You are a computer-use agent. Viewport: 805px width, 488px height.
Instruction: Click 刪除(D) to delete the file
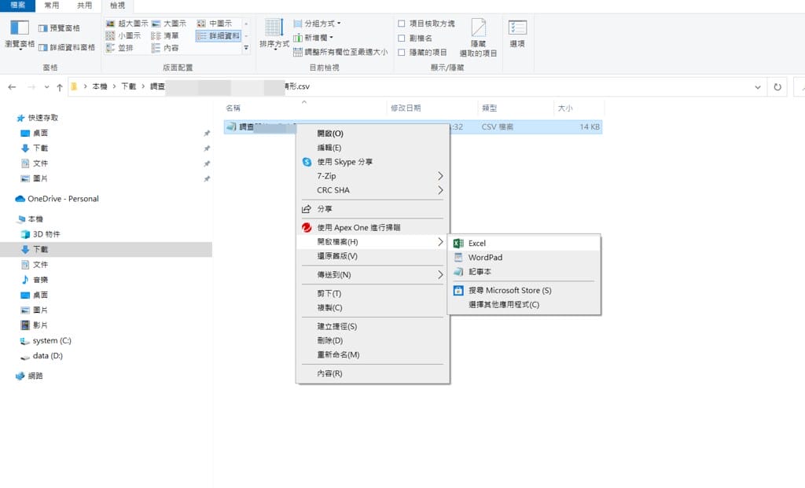point(373,341)
